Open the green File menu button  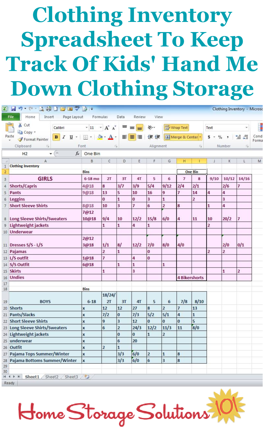pos(10,117)
